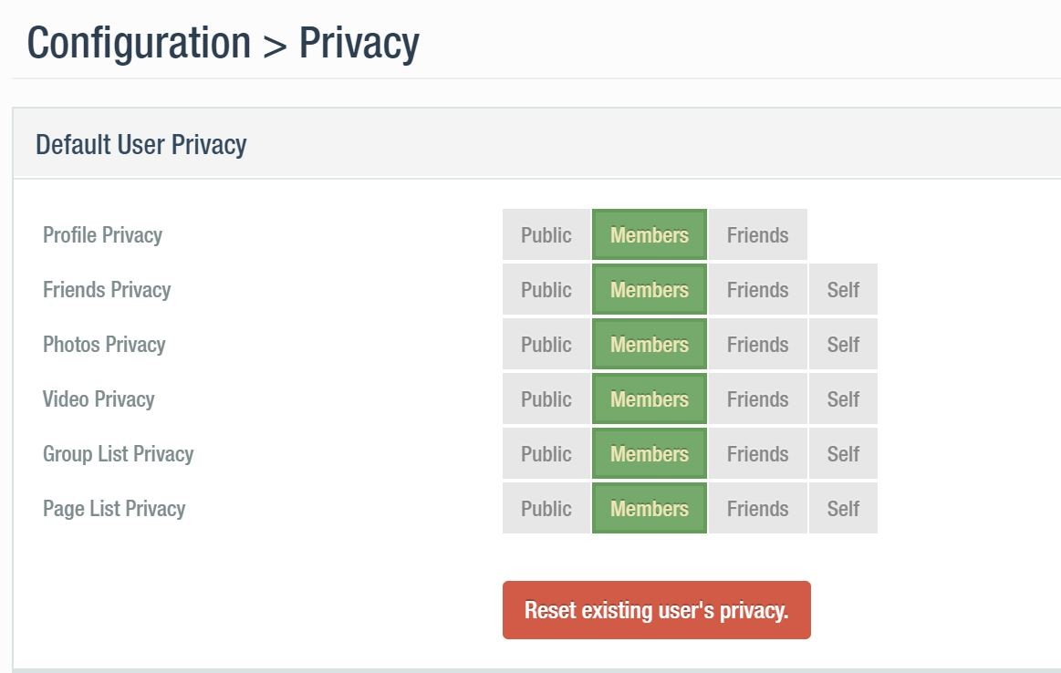
Task: Click Reset existing user's privacy button
Action: click(656, 610)
